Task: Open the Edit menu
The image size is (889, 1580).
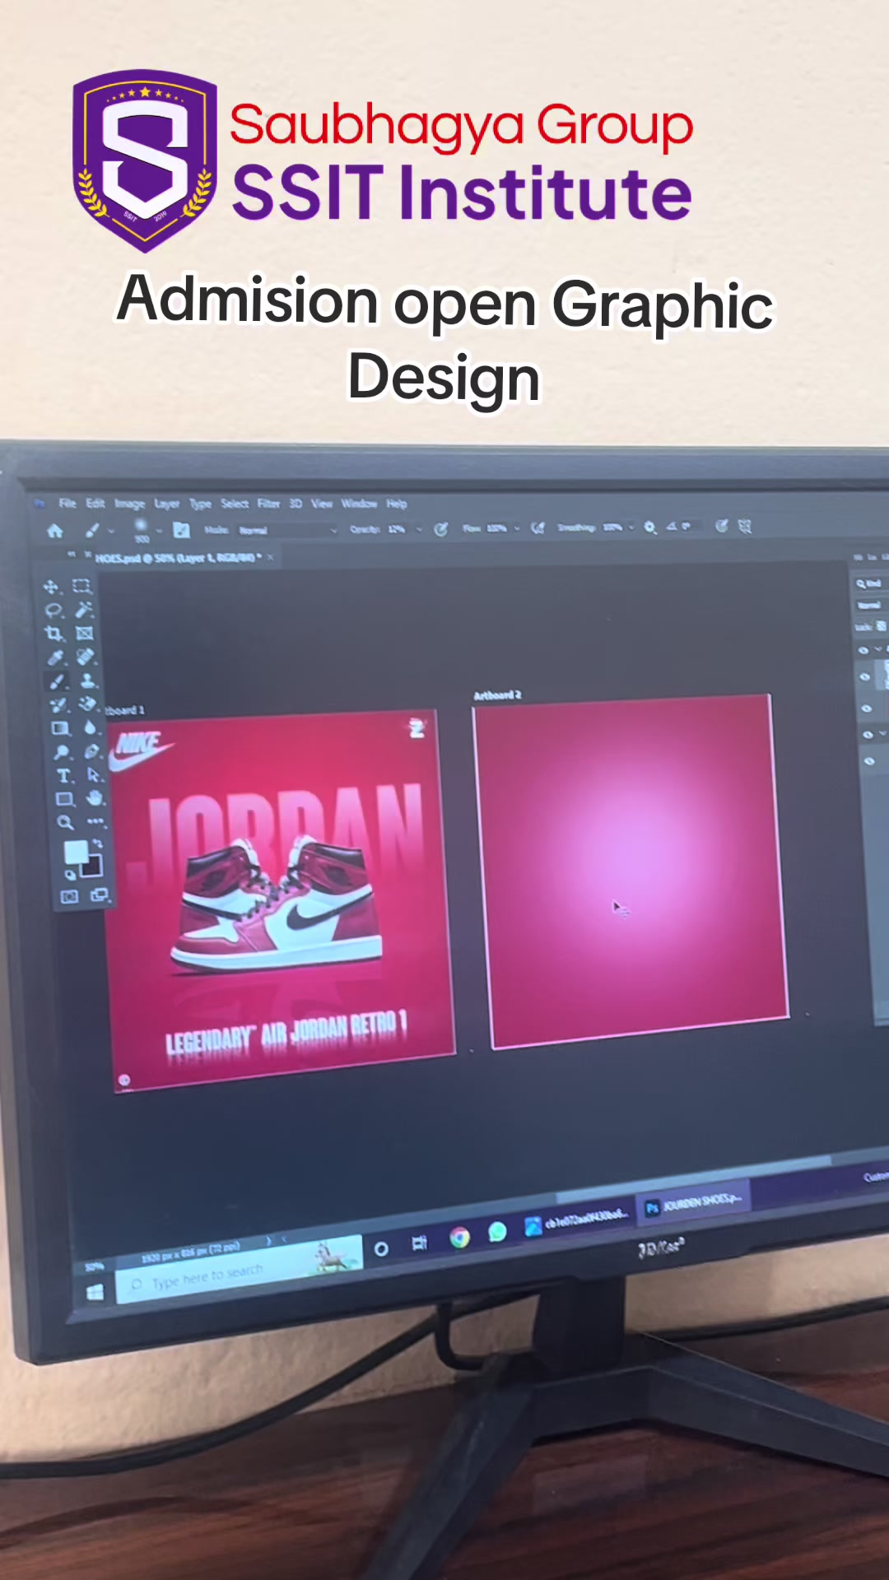Action: coord(95,503)
